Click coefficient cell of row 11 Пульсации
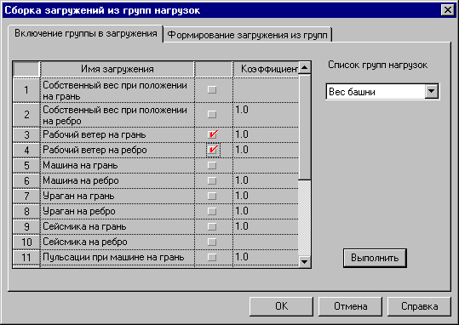This screenshot has width=459, height=325. 266,258
